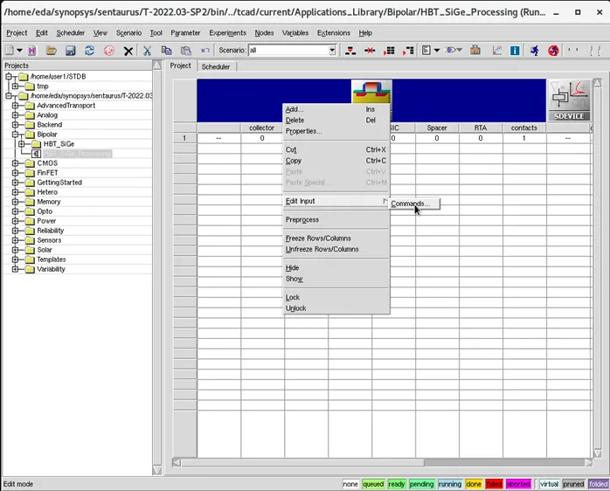Click the Spacer column header
The height and width of the screenshot is (491, 610).
tap(437, 128)
